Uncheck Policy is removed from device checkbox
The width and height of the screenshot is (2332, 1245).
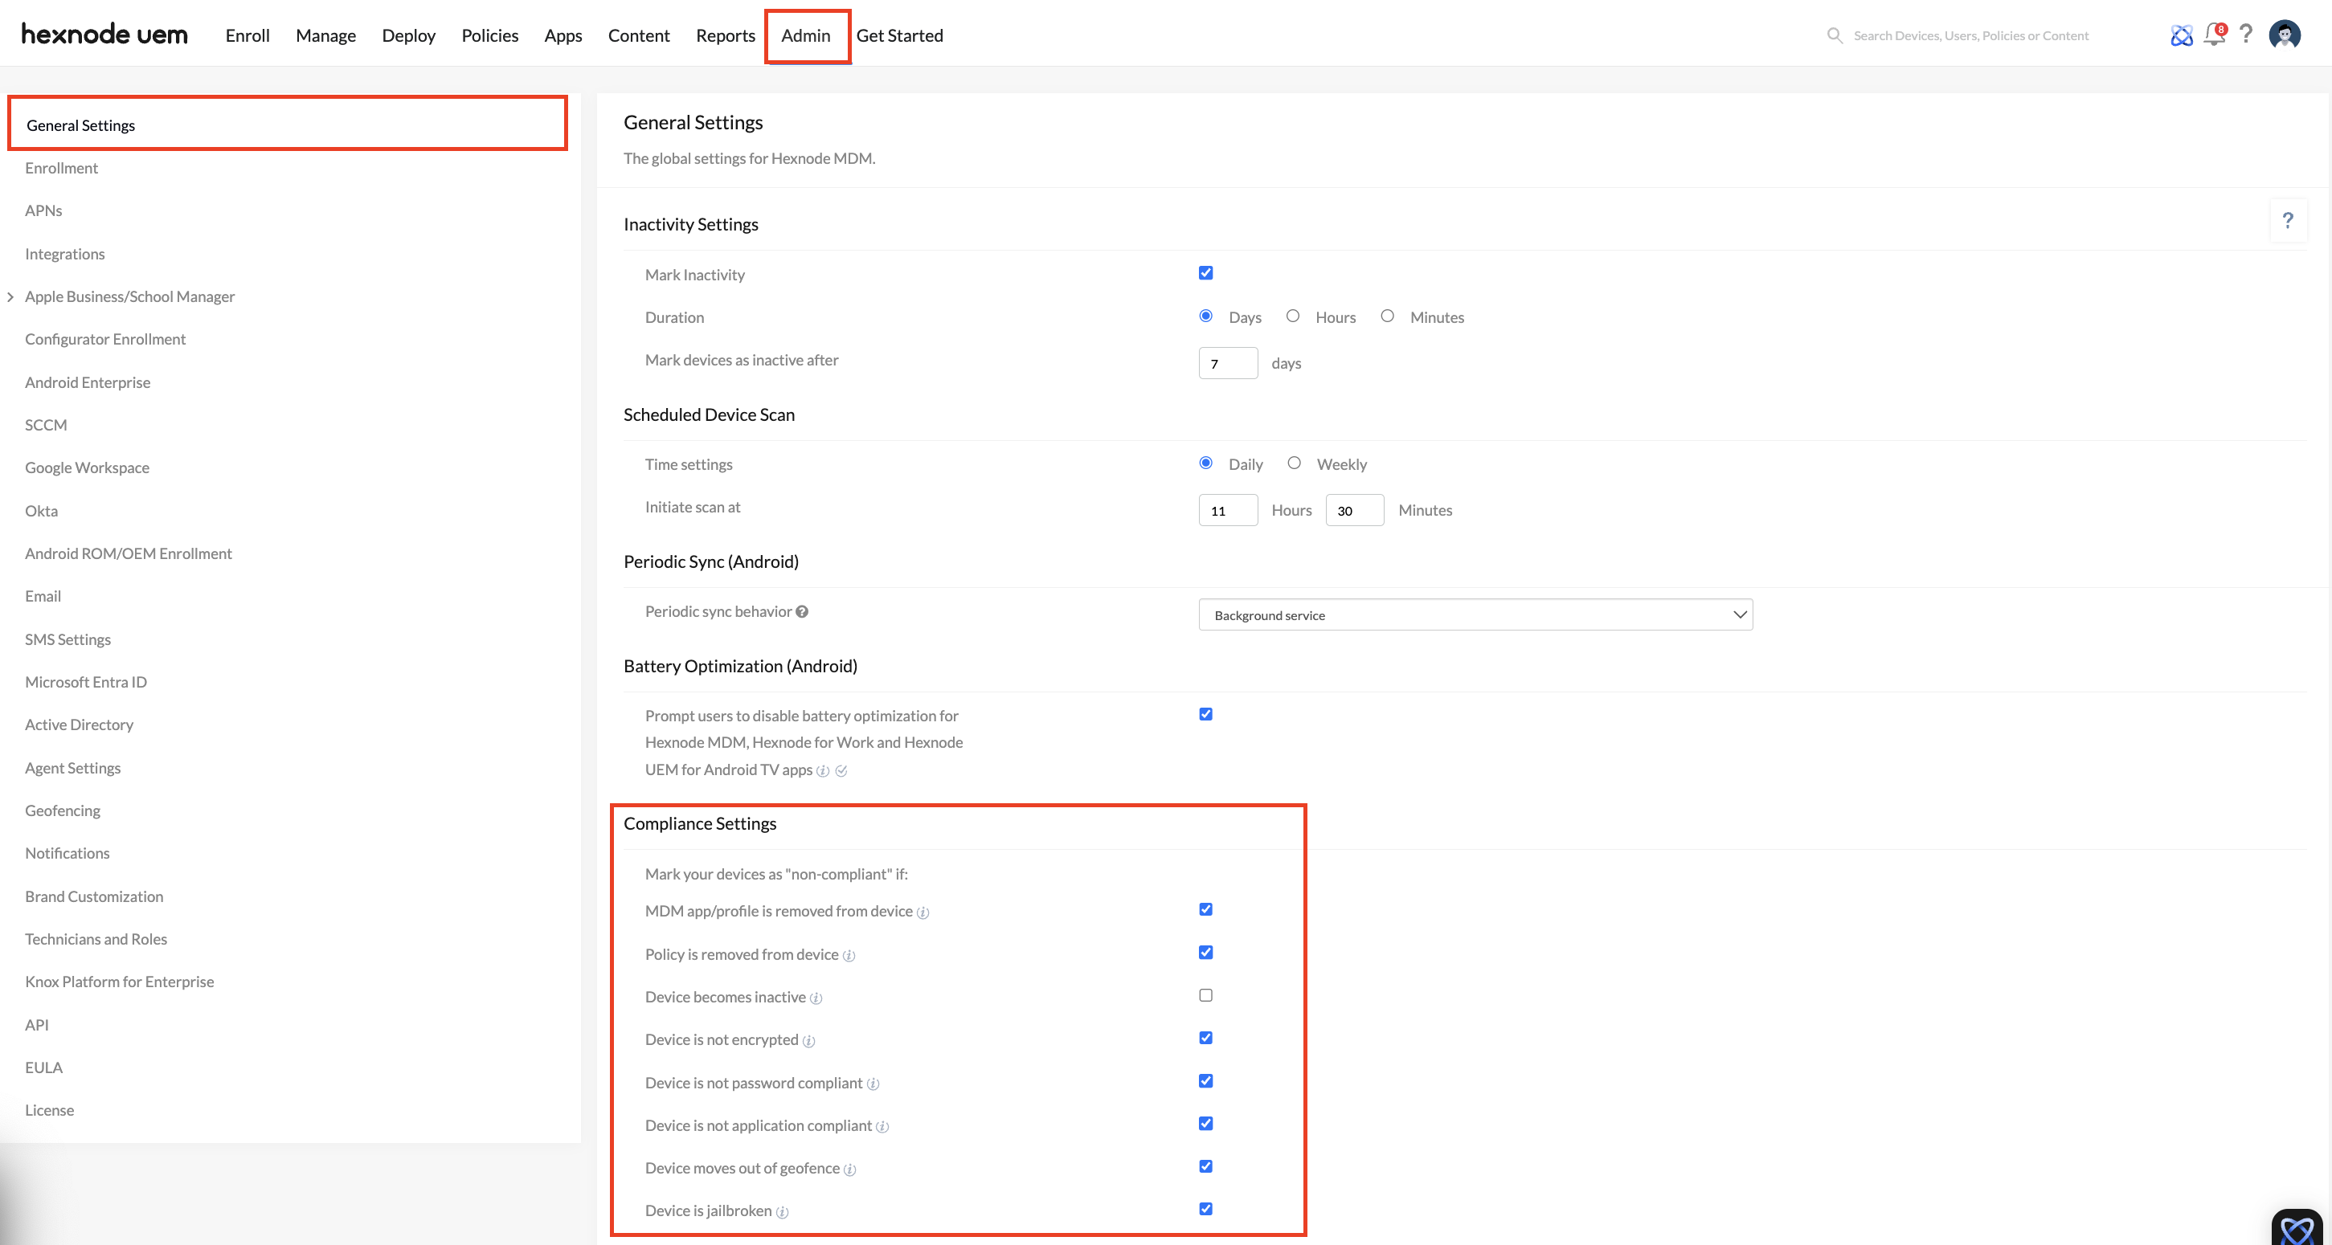point(1206,953)
